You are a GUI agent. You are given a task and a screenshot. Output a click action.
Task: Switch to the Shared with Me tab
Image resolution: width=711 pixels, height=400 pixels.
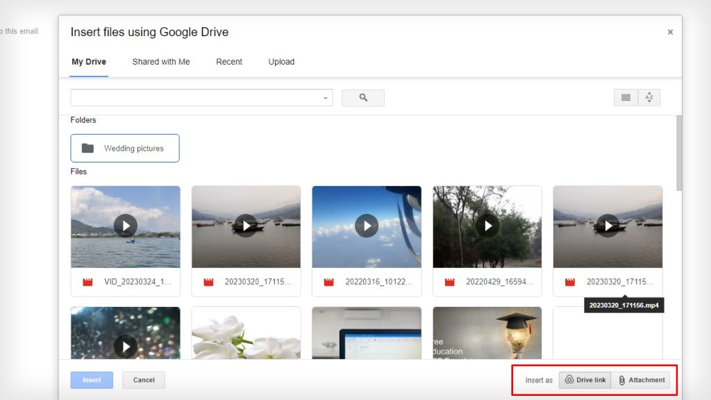click(161, 62)
